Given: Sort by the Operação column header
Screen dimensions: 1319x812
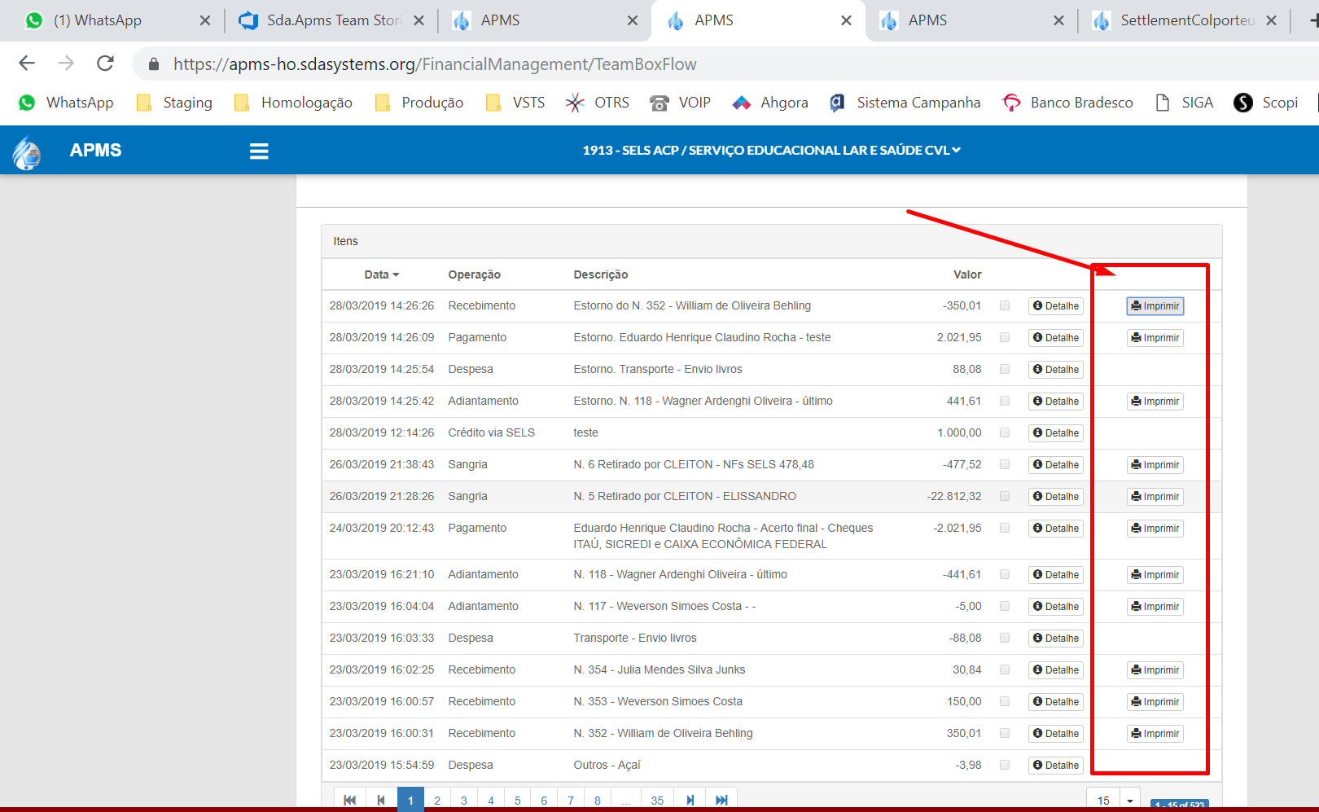Looking at the screenshot, I should click(474, 274).
